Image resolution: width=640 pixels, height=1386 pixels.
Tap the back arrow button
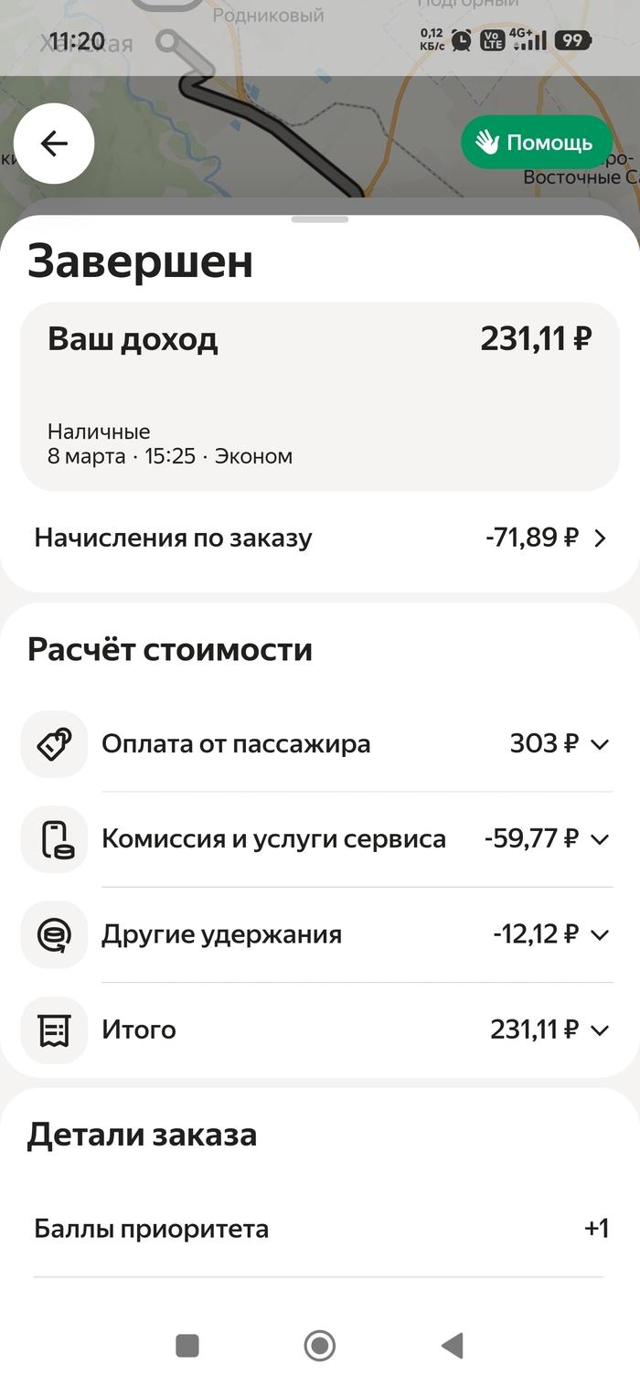(x=54, y=144)
